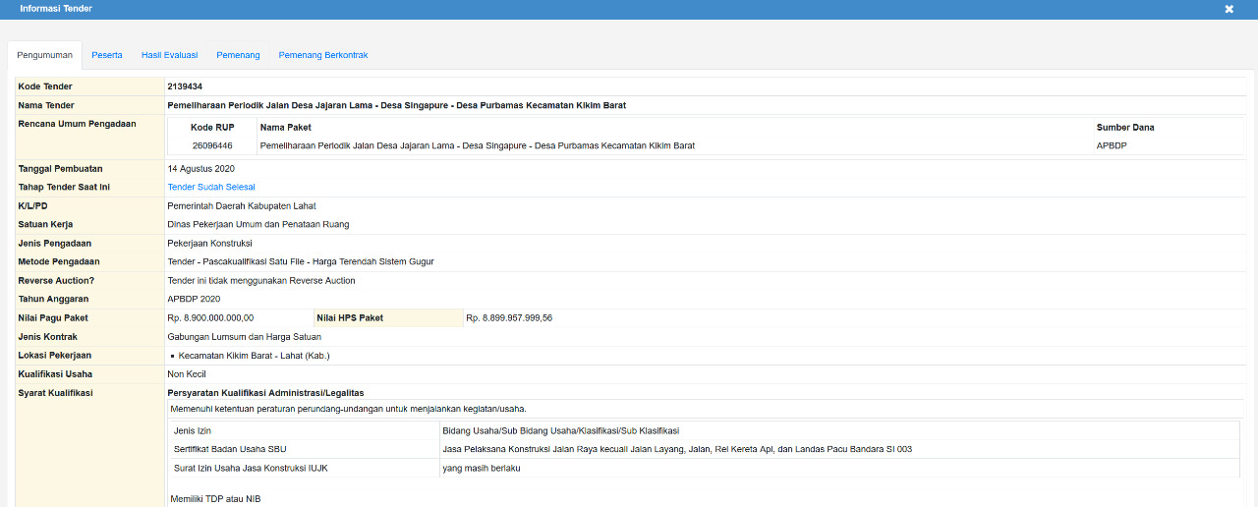Click the Kode RUP number 26096446
Screen dimensions: 1258x507
[x=212, y=146]
